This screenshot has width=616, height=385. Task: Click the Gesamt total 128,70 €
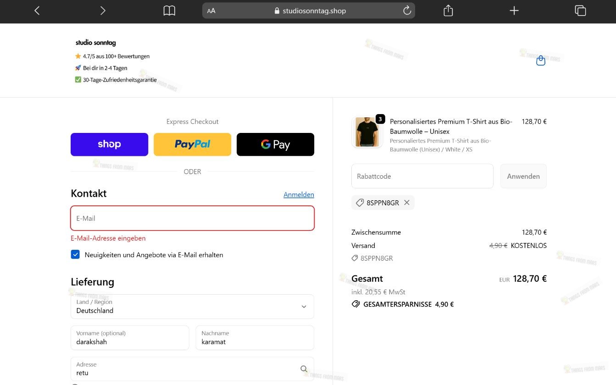coord(529,279)
